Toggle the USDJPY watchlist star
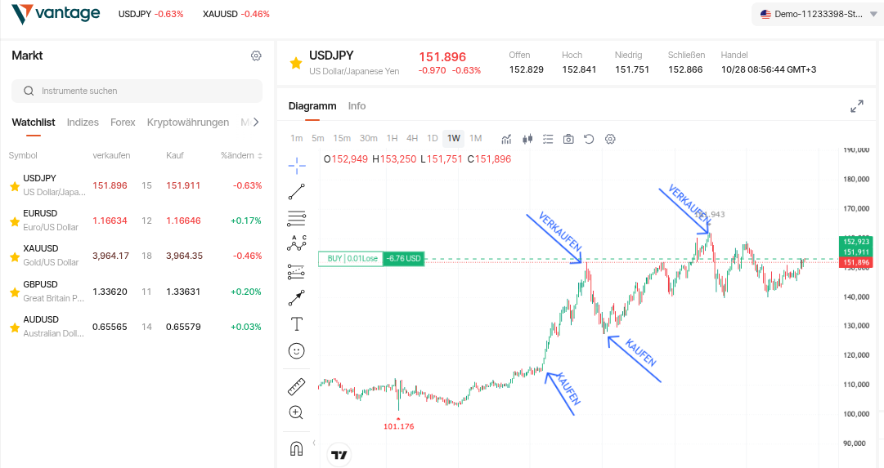The image size is (884, 468). [x=15, y=186]
